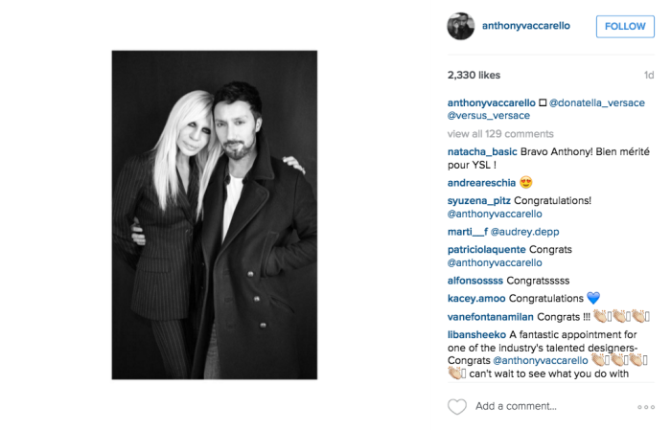Visit natacha_basic commenter profile
The image size is (671, 430).
click(482, 151)
